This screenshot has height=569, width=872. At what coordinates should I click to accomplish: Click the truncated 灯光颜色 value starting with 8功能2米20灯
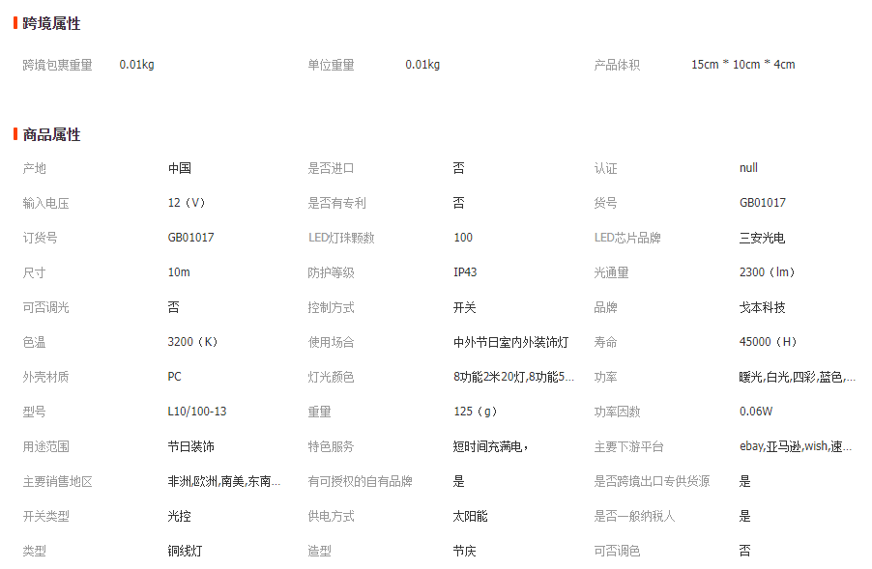pos(513,377)
